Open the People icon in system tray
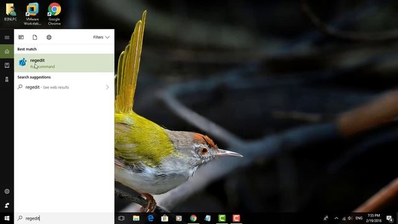Image resolution: width=398 pixels, height=224 pixels. [x=326, y=218]
